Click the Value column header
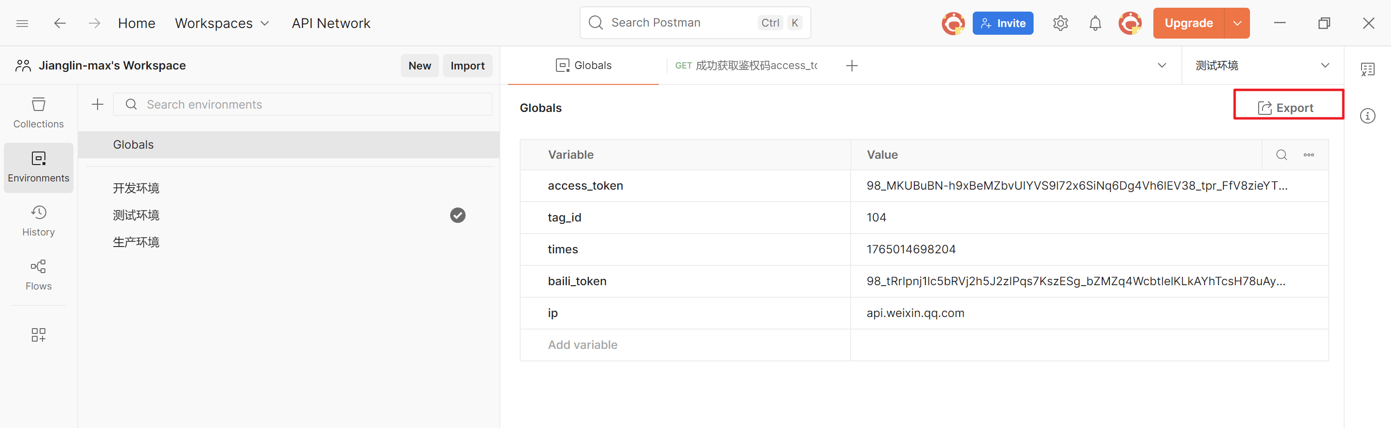This screenshot has width=1391, height=428. click(x=882, y=155)
